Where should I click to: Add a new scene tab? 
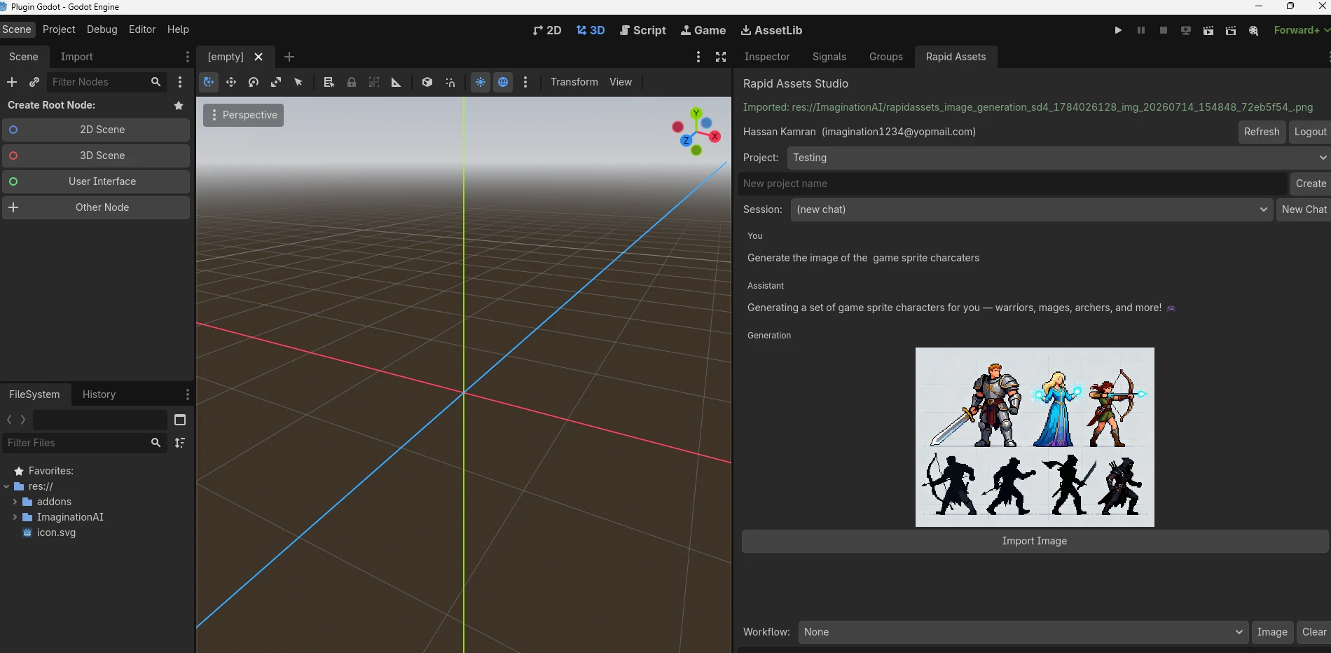pyautogui.click(x=289, y=57)
